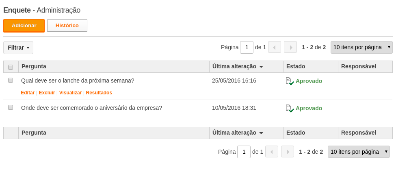
Task: Click the Adicionar button
Action: (24, 26)
